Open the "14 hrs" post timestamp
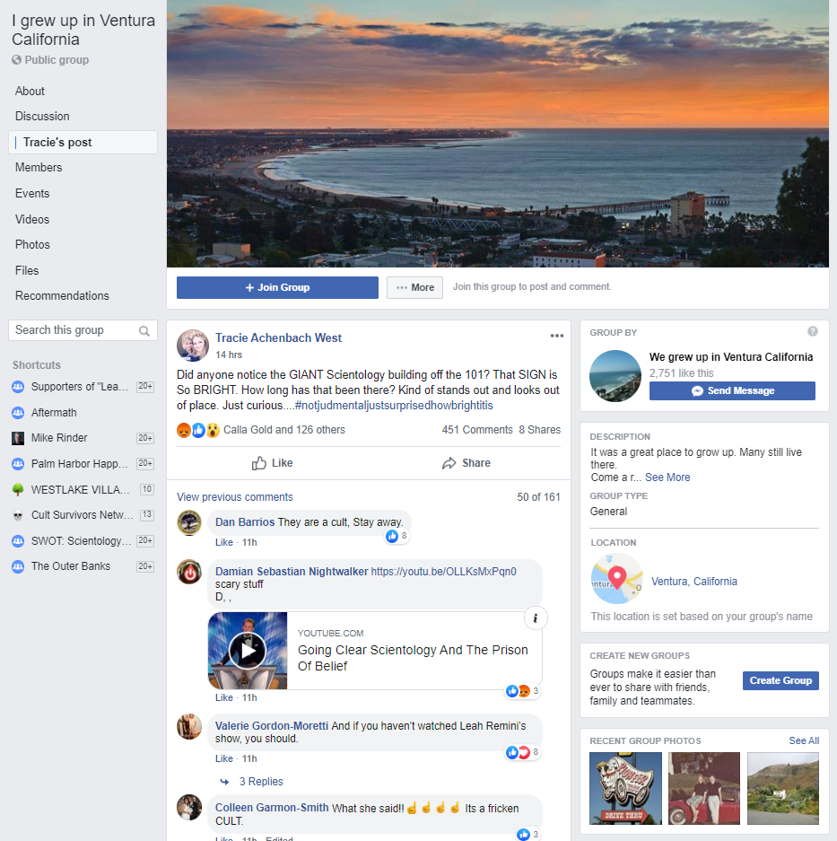This screenshot has width=837, height=841. click(x=229, y=355)
